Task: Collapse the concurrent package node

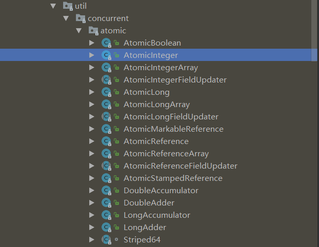Action: pyautogui.click(x=66, y=18)
